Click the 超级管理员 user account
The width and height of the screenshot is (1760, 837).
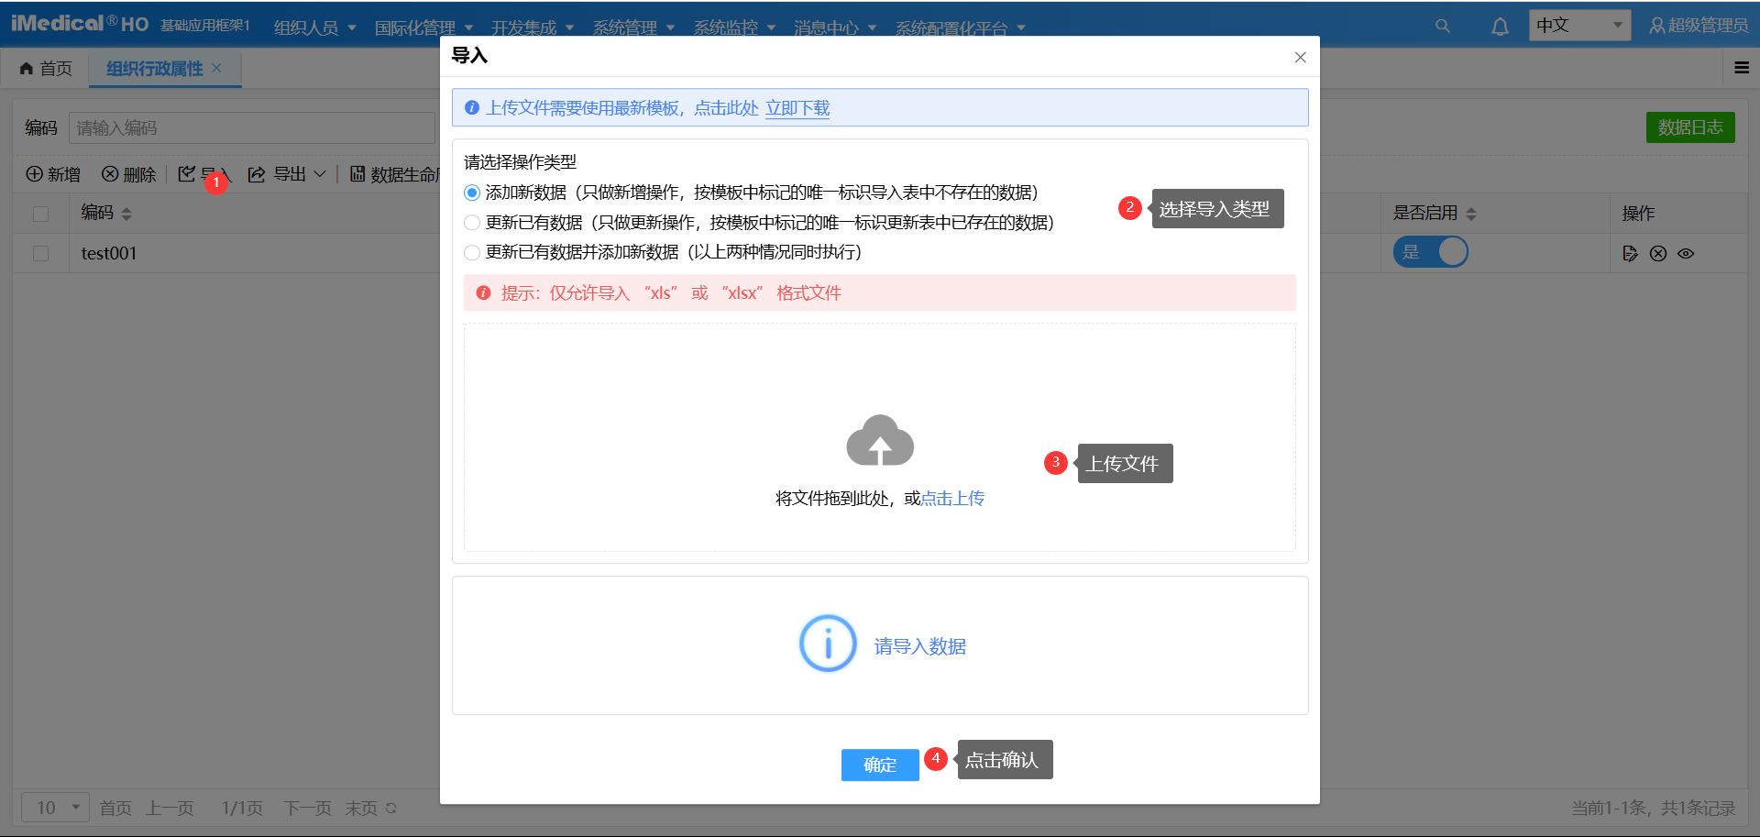coord(1699,26)
